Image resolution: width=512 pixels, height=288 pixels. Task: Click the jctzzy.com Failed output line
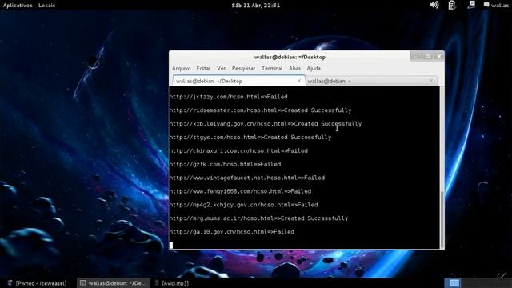(x=228, y=97)
